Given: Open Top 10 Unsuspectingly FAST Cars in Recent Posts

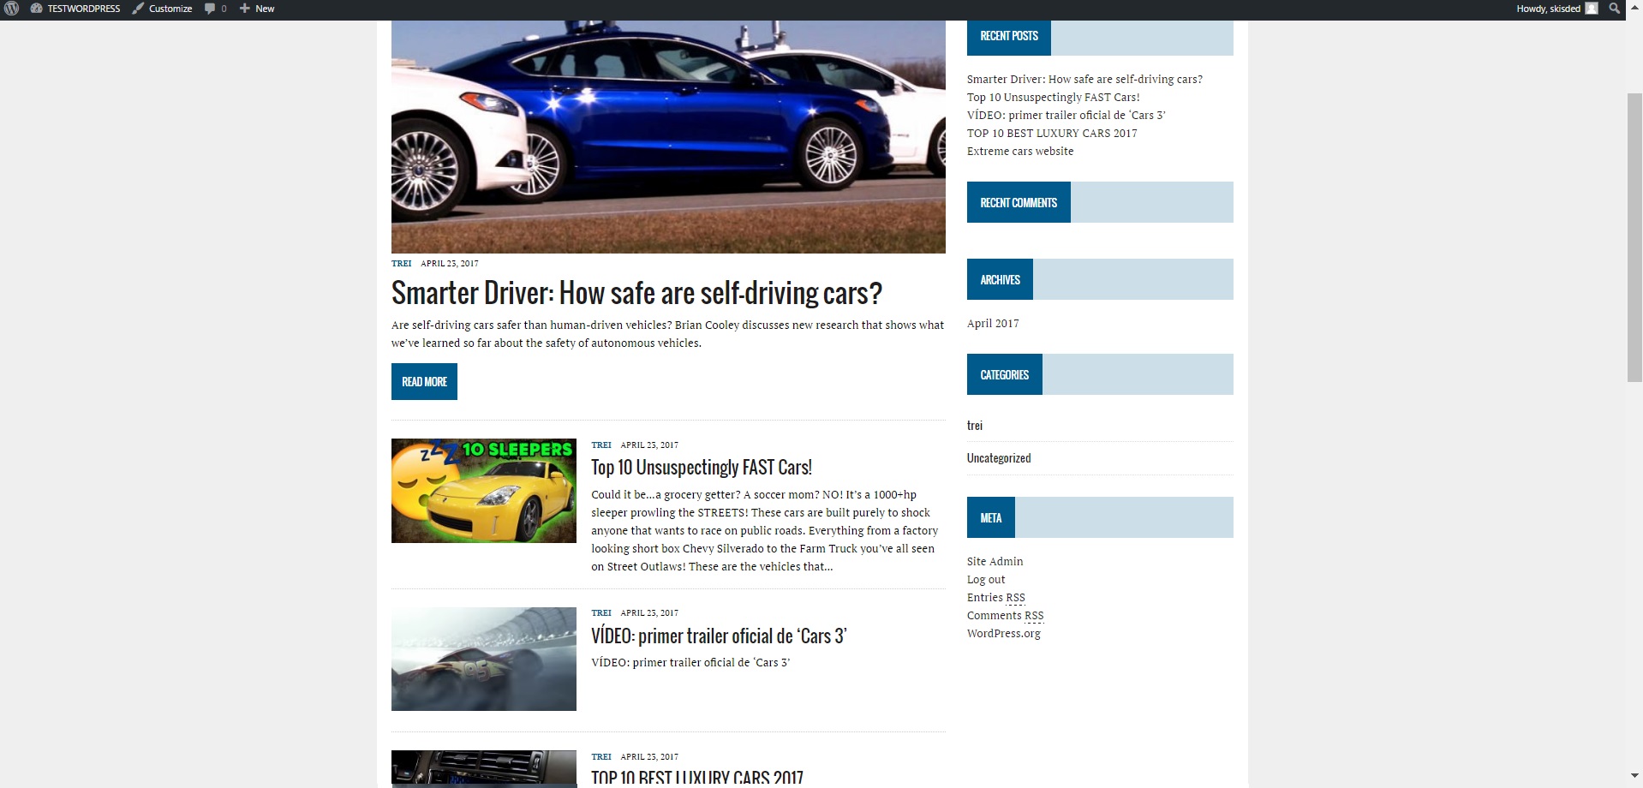Looking at the screenshot, I should [1054, 98].
